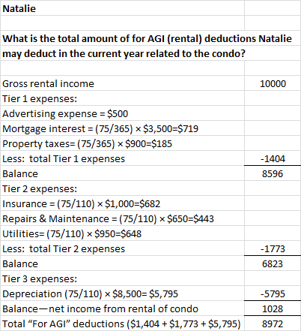The image size is (301, 331).
Task: Select the cell containing 'Natalie'
Action: pos(122,8)
